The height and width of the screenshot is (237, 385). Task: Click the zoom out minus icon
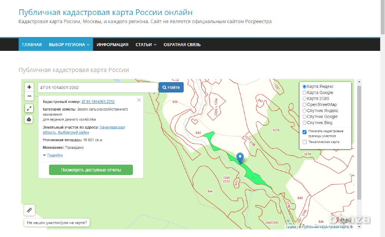pyautogui.click(x=29, y=96)
